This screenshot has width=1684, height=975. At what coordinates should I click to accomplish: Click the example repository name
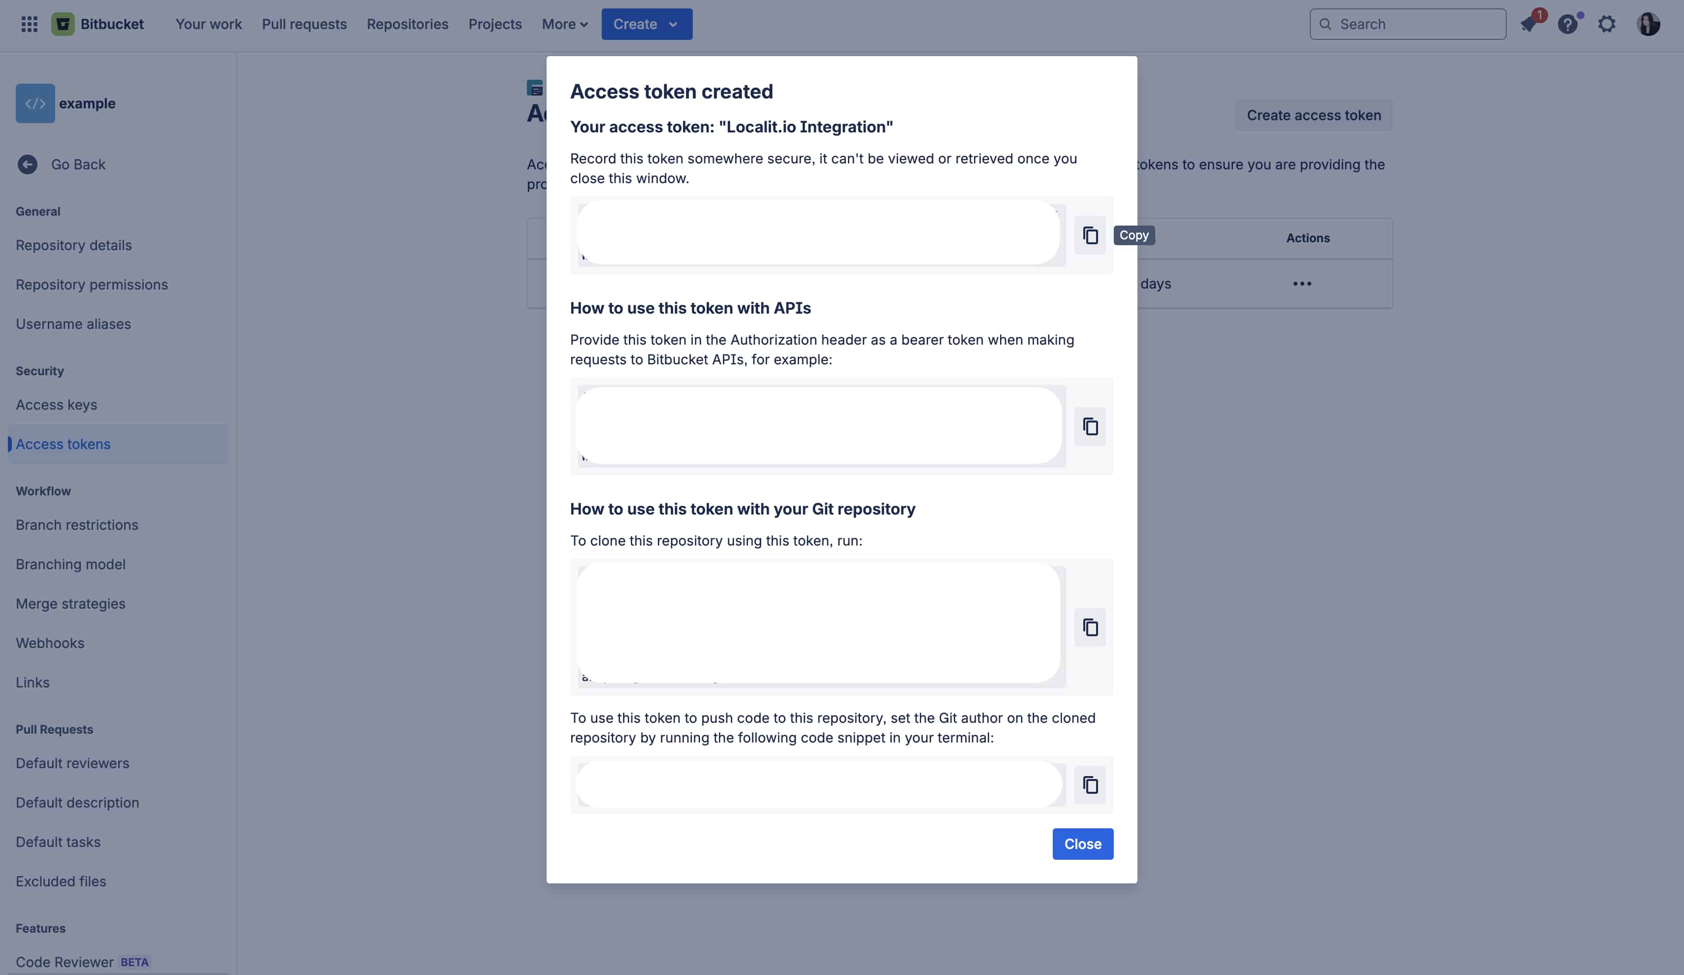click(x=87, y=103)
